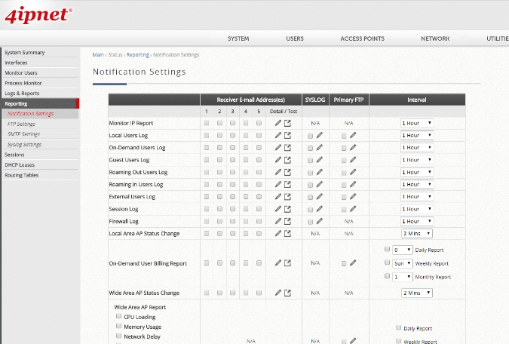Click the Reporting breadcrumb link
Viewport: 509px width, 344px height.
[137, 55]
